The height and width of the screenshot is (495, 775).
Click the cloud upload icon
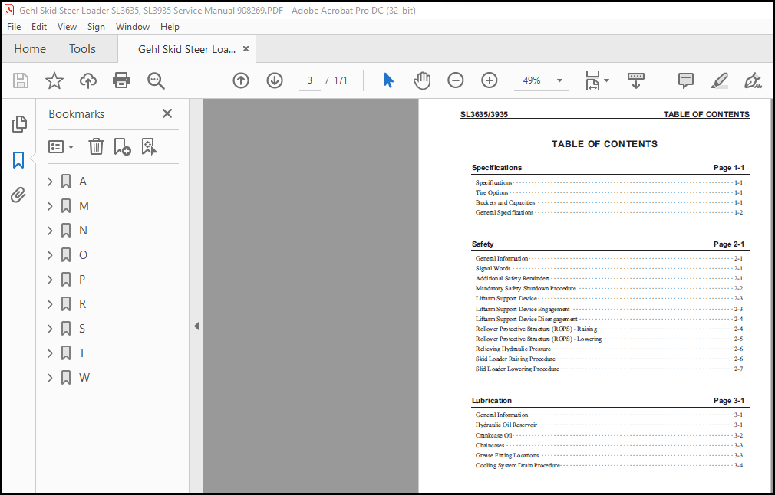[x=88, y=80]
